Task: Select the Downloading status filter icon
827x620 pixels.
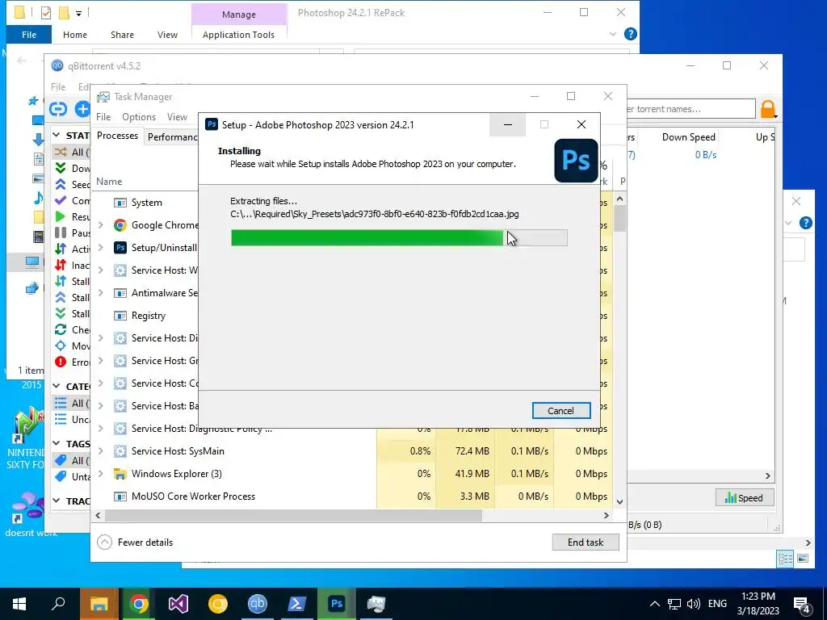Action: [x=61, y=168]
